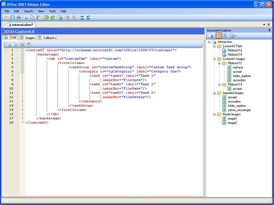Viewport: 274px width, 205px height.
Task: Collapse RibbonX14 folder under CustomUI Images
Action: (x=219, y=85)
